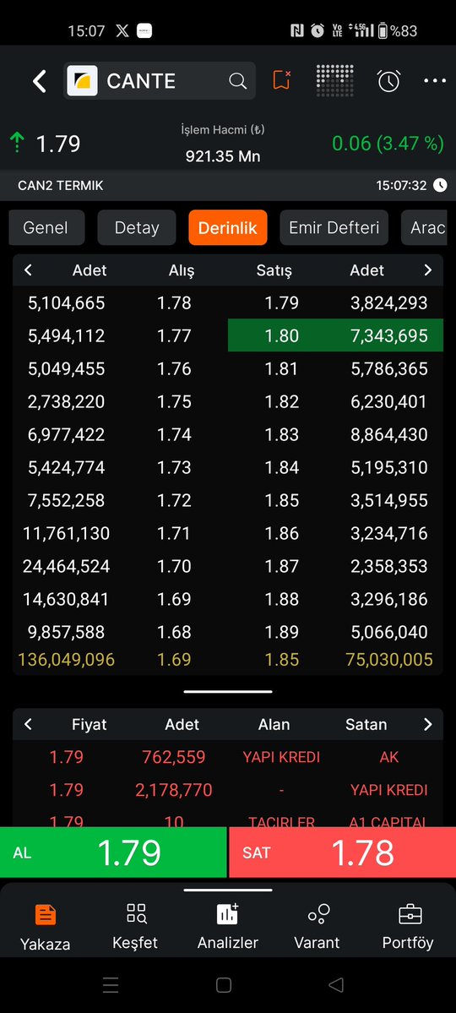Image resolution: width=456 pixels, height=1013 pixels.
Task: Open the dotted grid heatmap icon
Action: 334,80
